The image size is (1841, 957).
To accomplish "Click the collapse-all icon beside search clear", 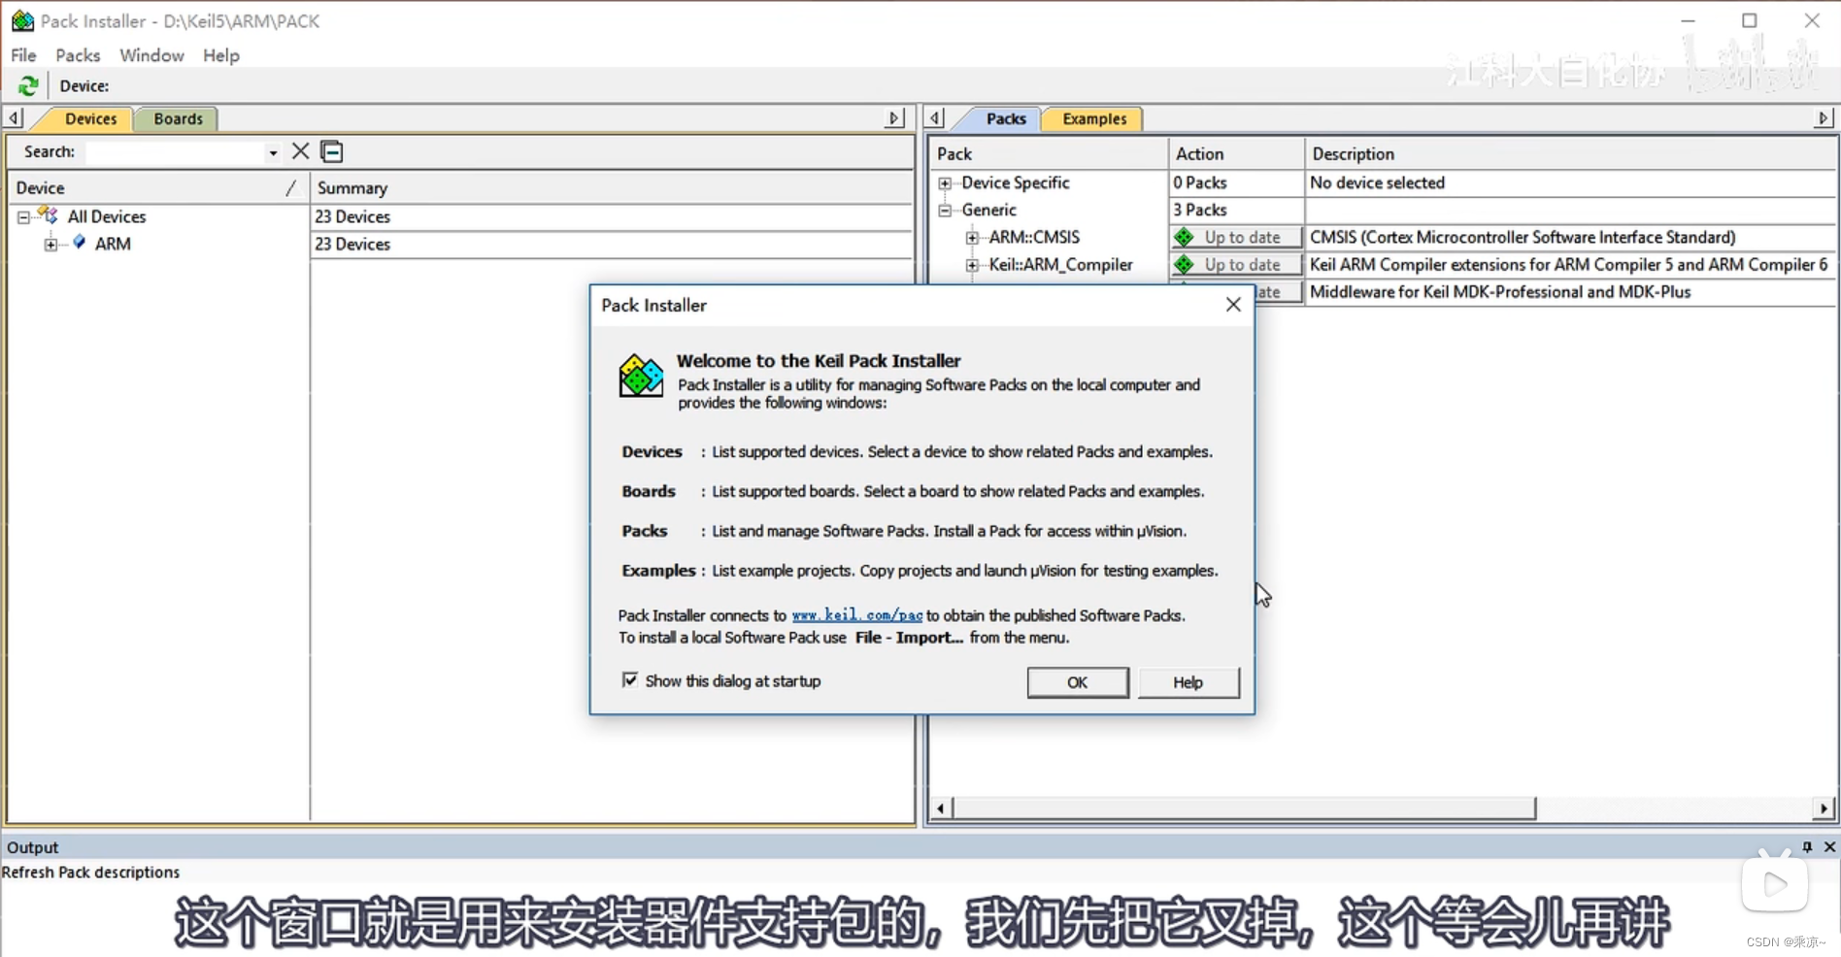I will 332,151.
